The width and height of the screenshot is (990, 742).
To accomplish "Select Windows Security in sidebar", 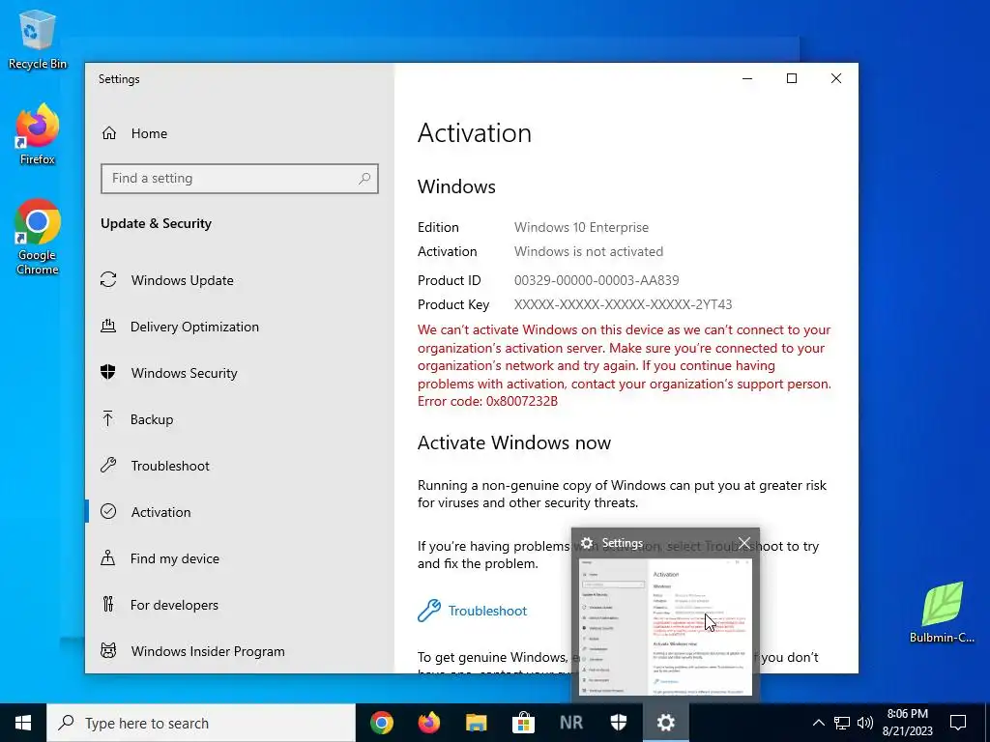I will pyautogui.click(x=185, y=373).
